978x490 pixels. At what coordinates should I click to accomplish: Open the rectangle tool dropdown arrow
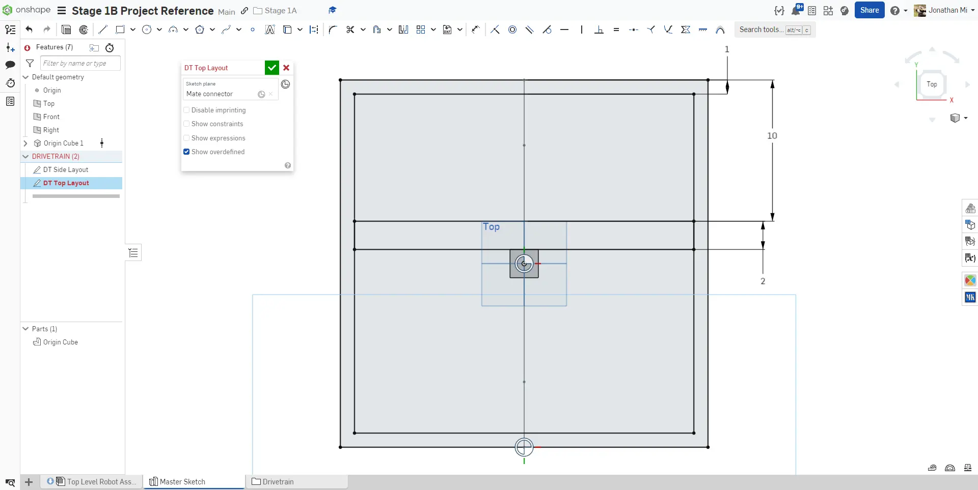tap(133, 30)
